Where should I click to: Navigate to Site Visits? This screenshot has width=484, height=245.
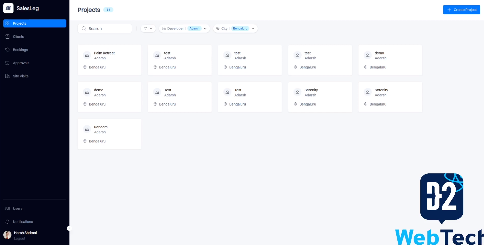pos(21,76)
